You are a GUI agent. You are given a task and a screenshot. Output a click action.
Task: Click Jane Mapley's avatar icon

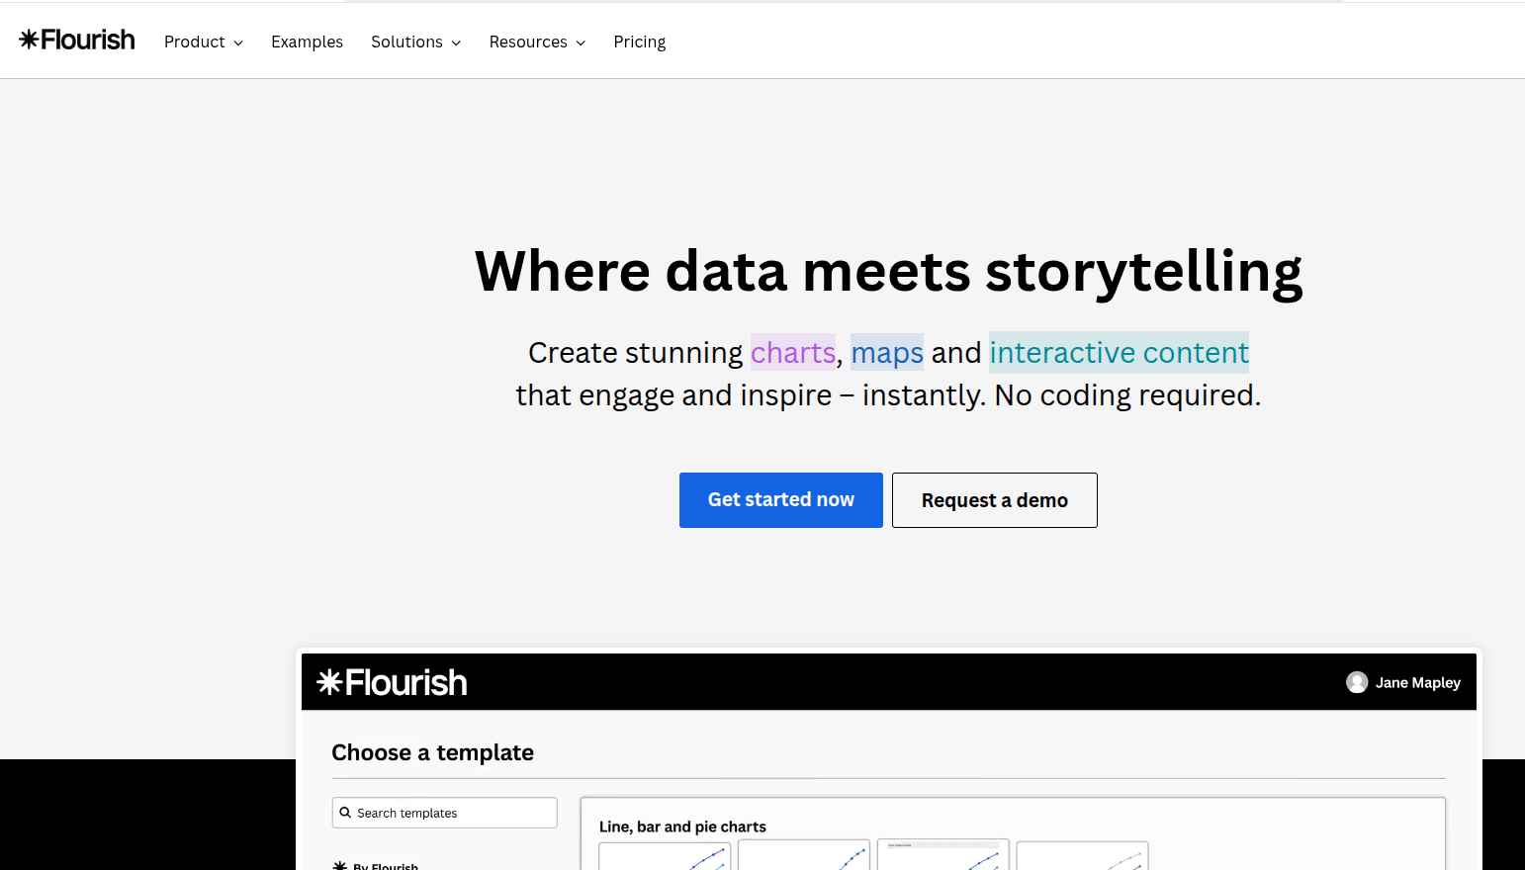point(1357,682)
